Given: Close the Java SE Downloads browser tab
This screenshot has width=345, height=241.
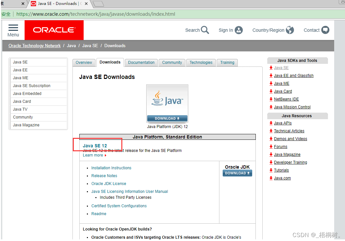Looking at the screenshot, I should [x=86, y=4].
